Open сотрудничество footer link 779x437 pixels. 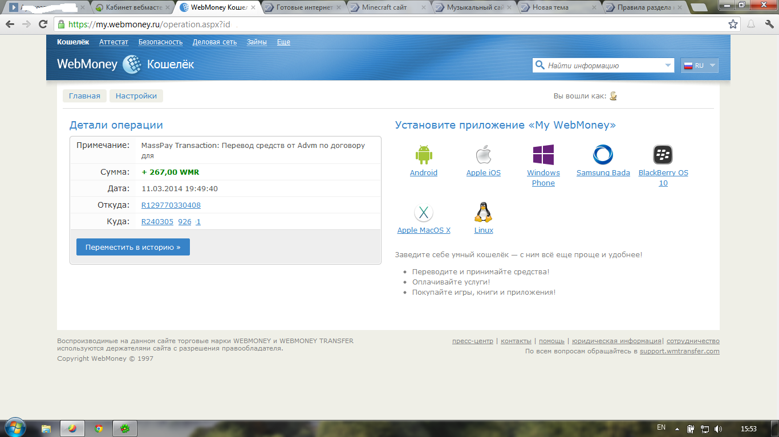693,341
